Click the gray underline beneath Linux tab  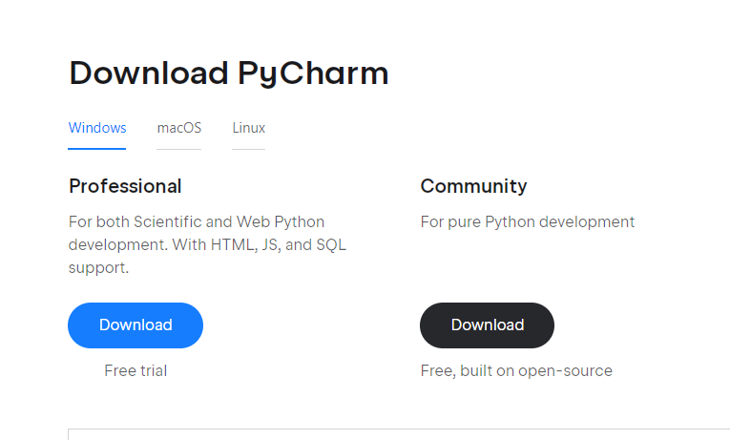(249, 149)
